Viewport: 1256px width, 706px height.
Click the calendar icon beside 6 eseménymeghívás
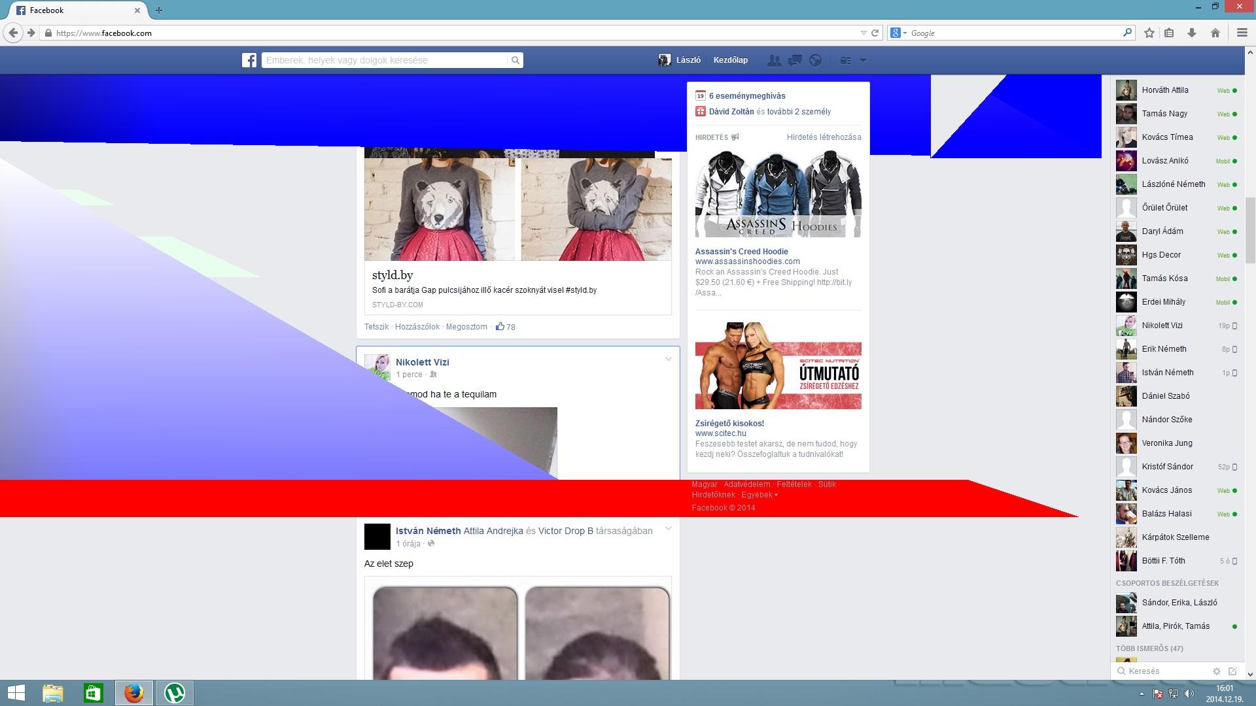(700, 95)
